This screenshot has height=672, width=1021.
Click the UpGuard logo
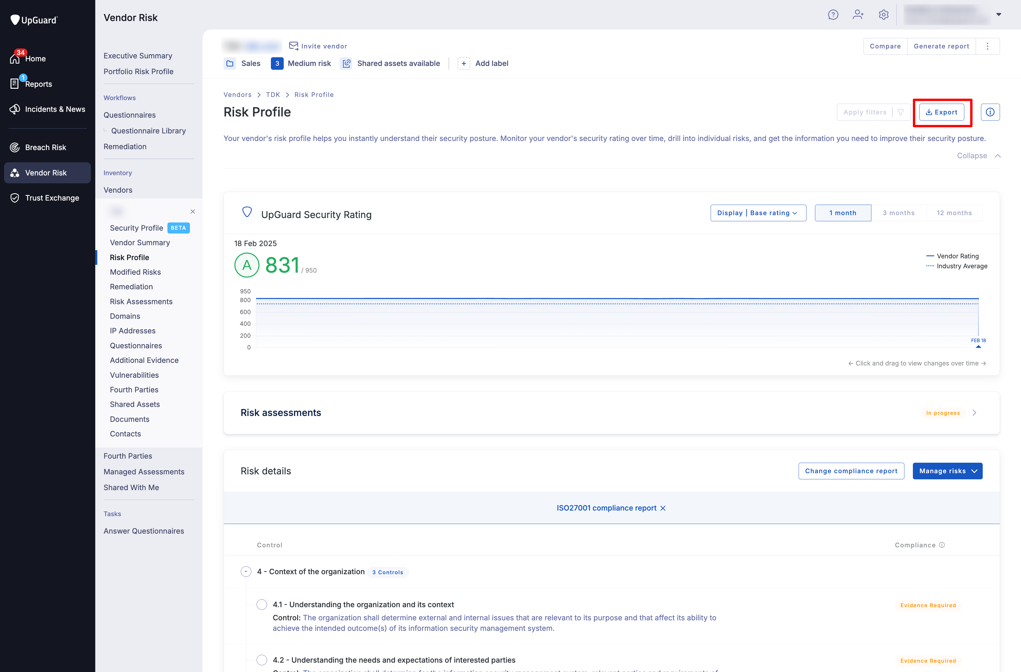[34, 20]
